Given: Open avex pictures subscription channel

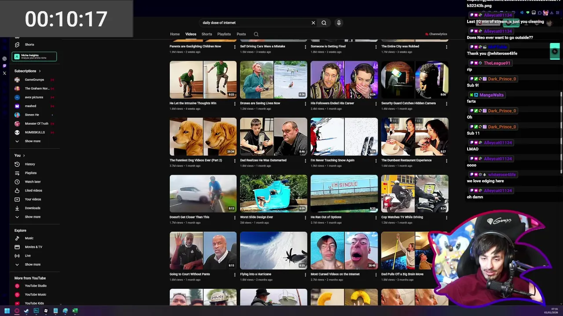Looking at the screenshot, I should point(34,97).
